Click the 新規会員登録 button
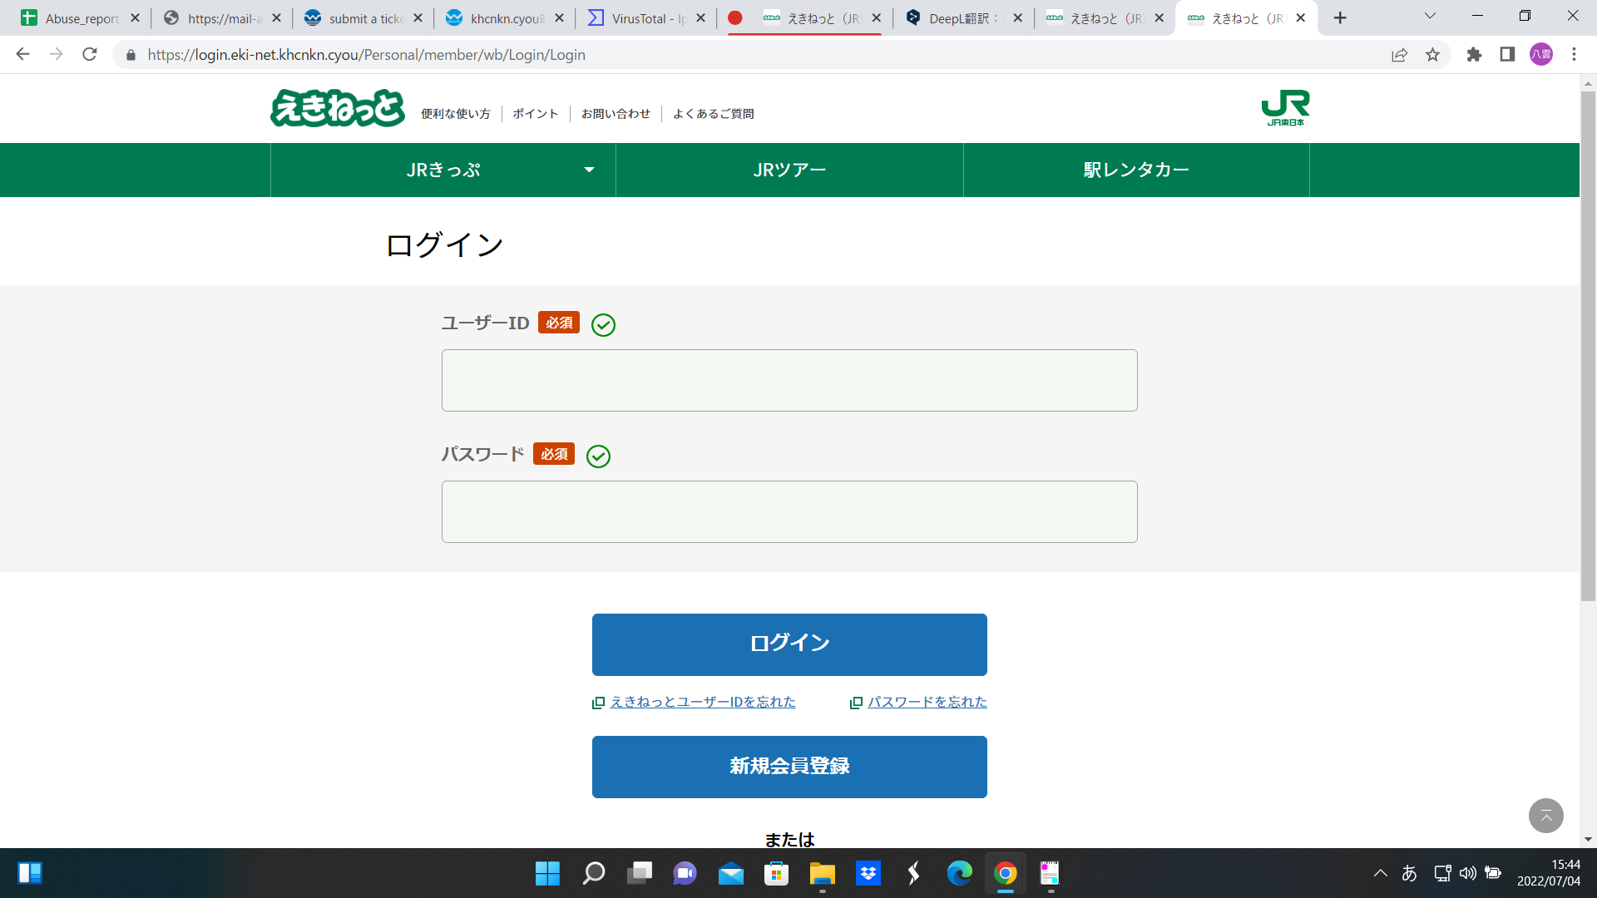The height and width of the screenshot is (898, 1597). tap(789, 767)
